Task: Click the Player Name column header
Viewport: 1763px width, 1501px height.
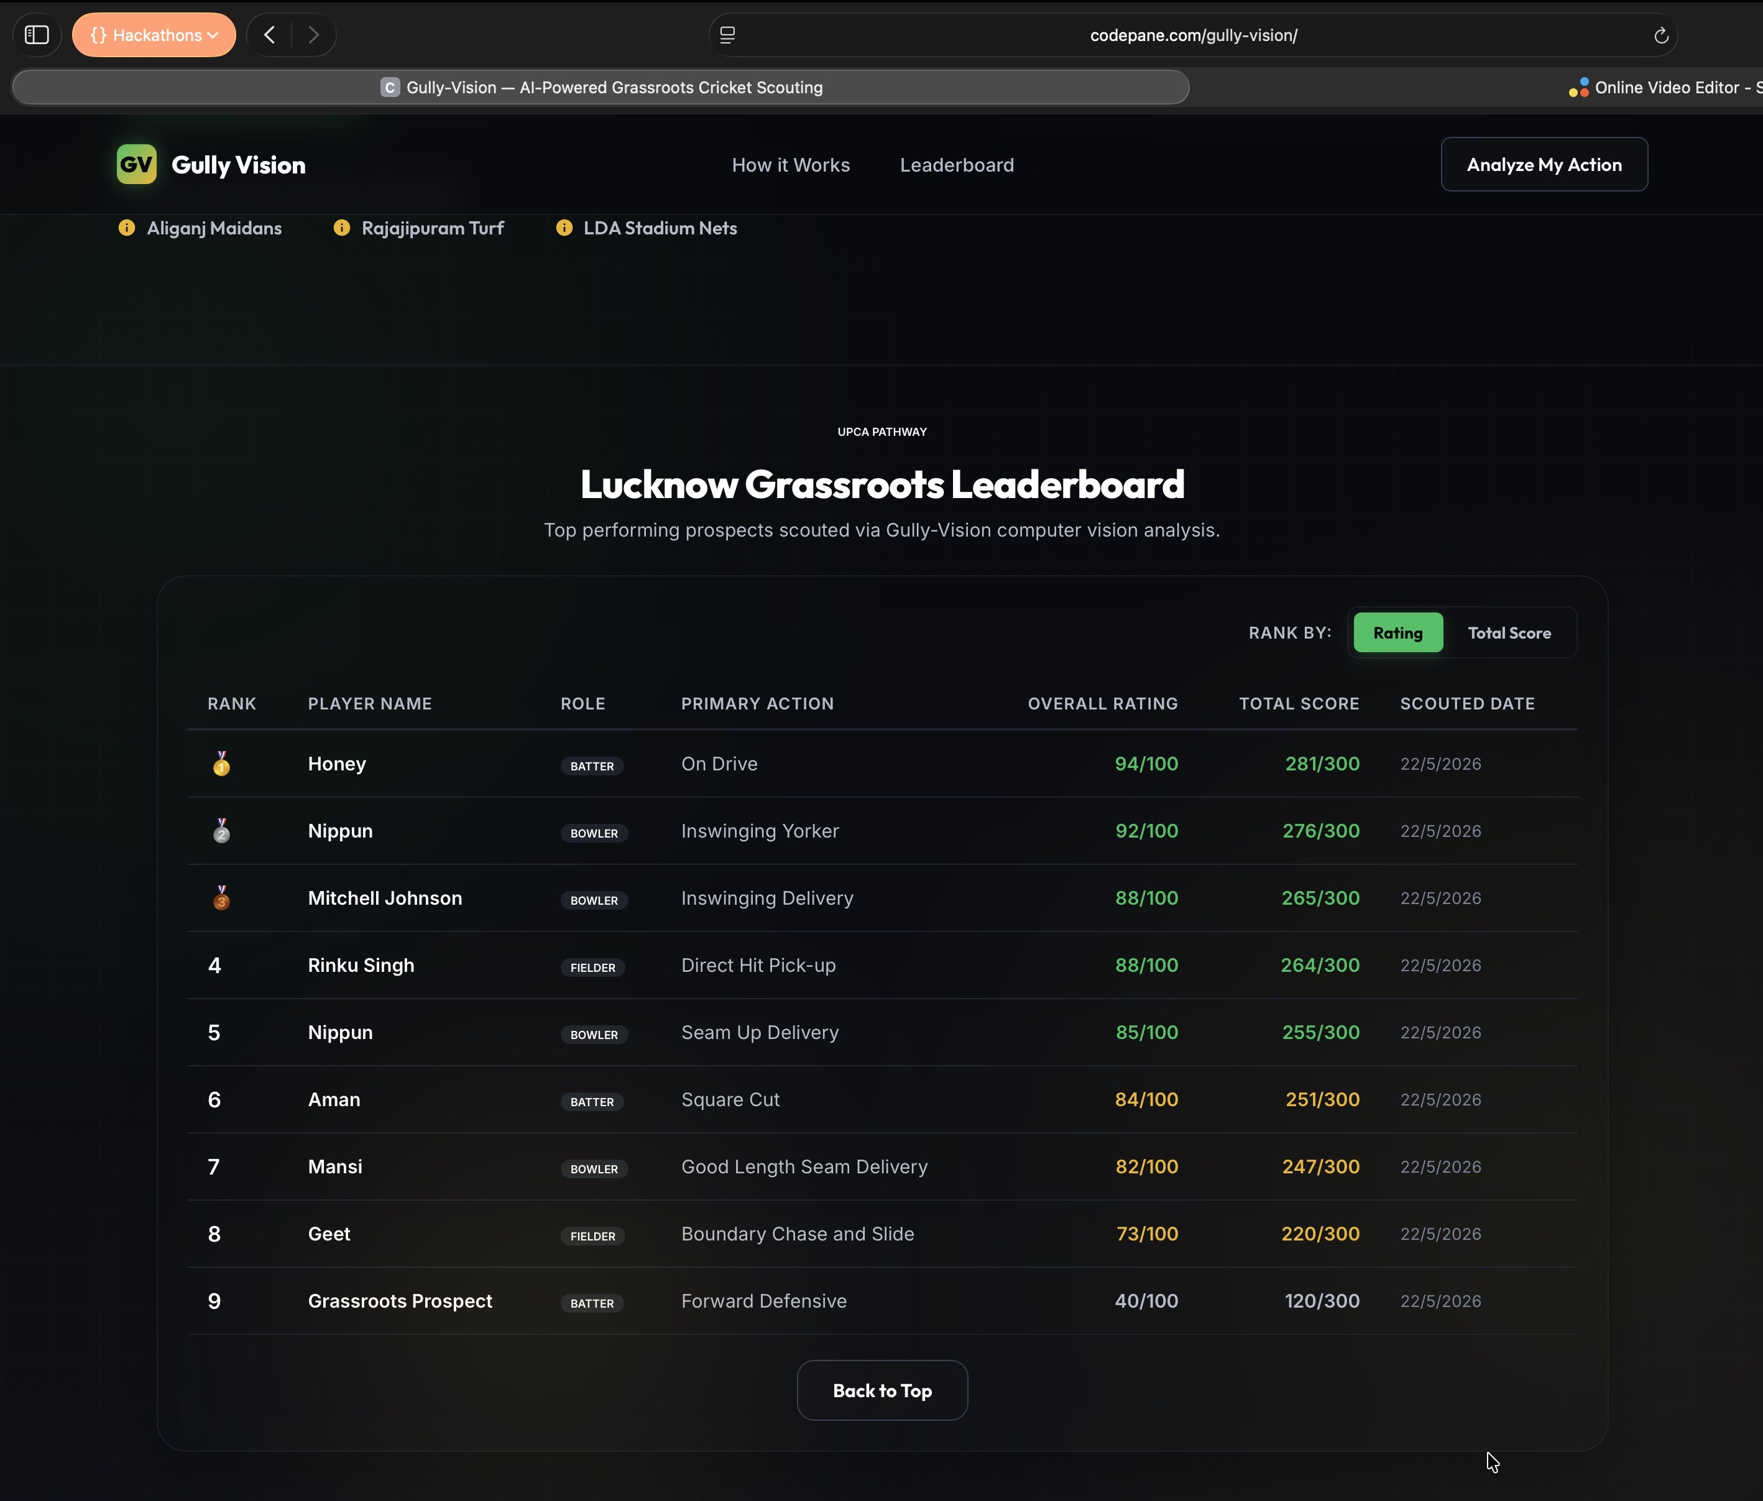Action: point(369,704)
